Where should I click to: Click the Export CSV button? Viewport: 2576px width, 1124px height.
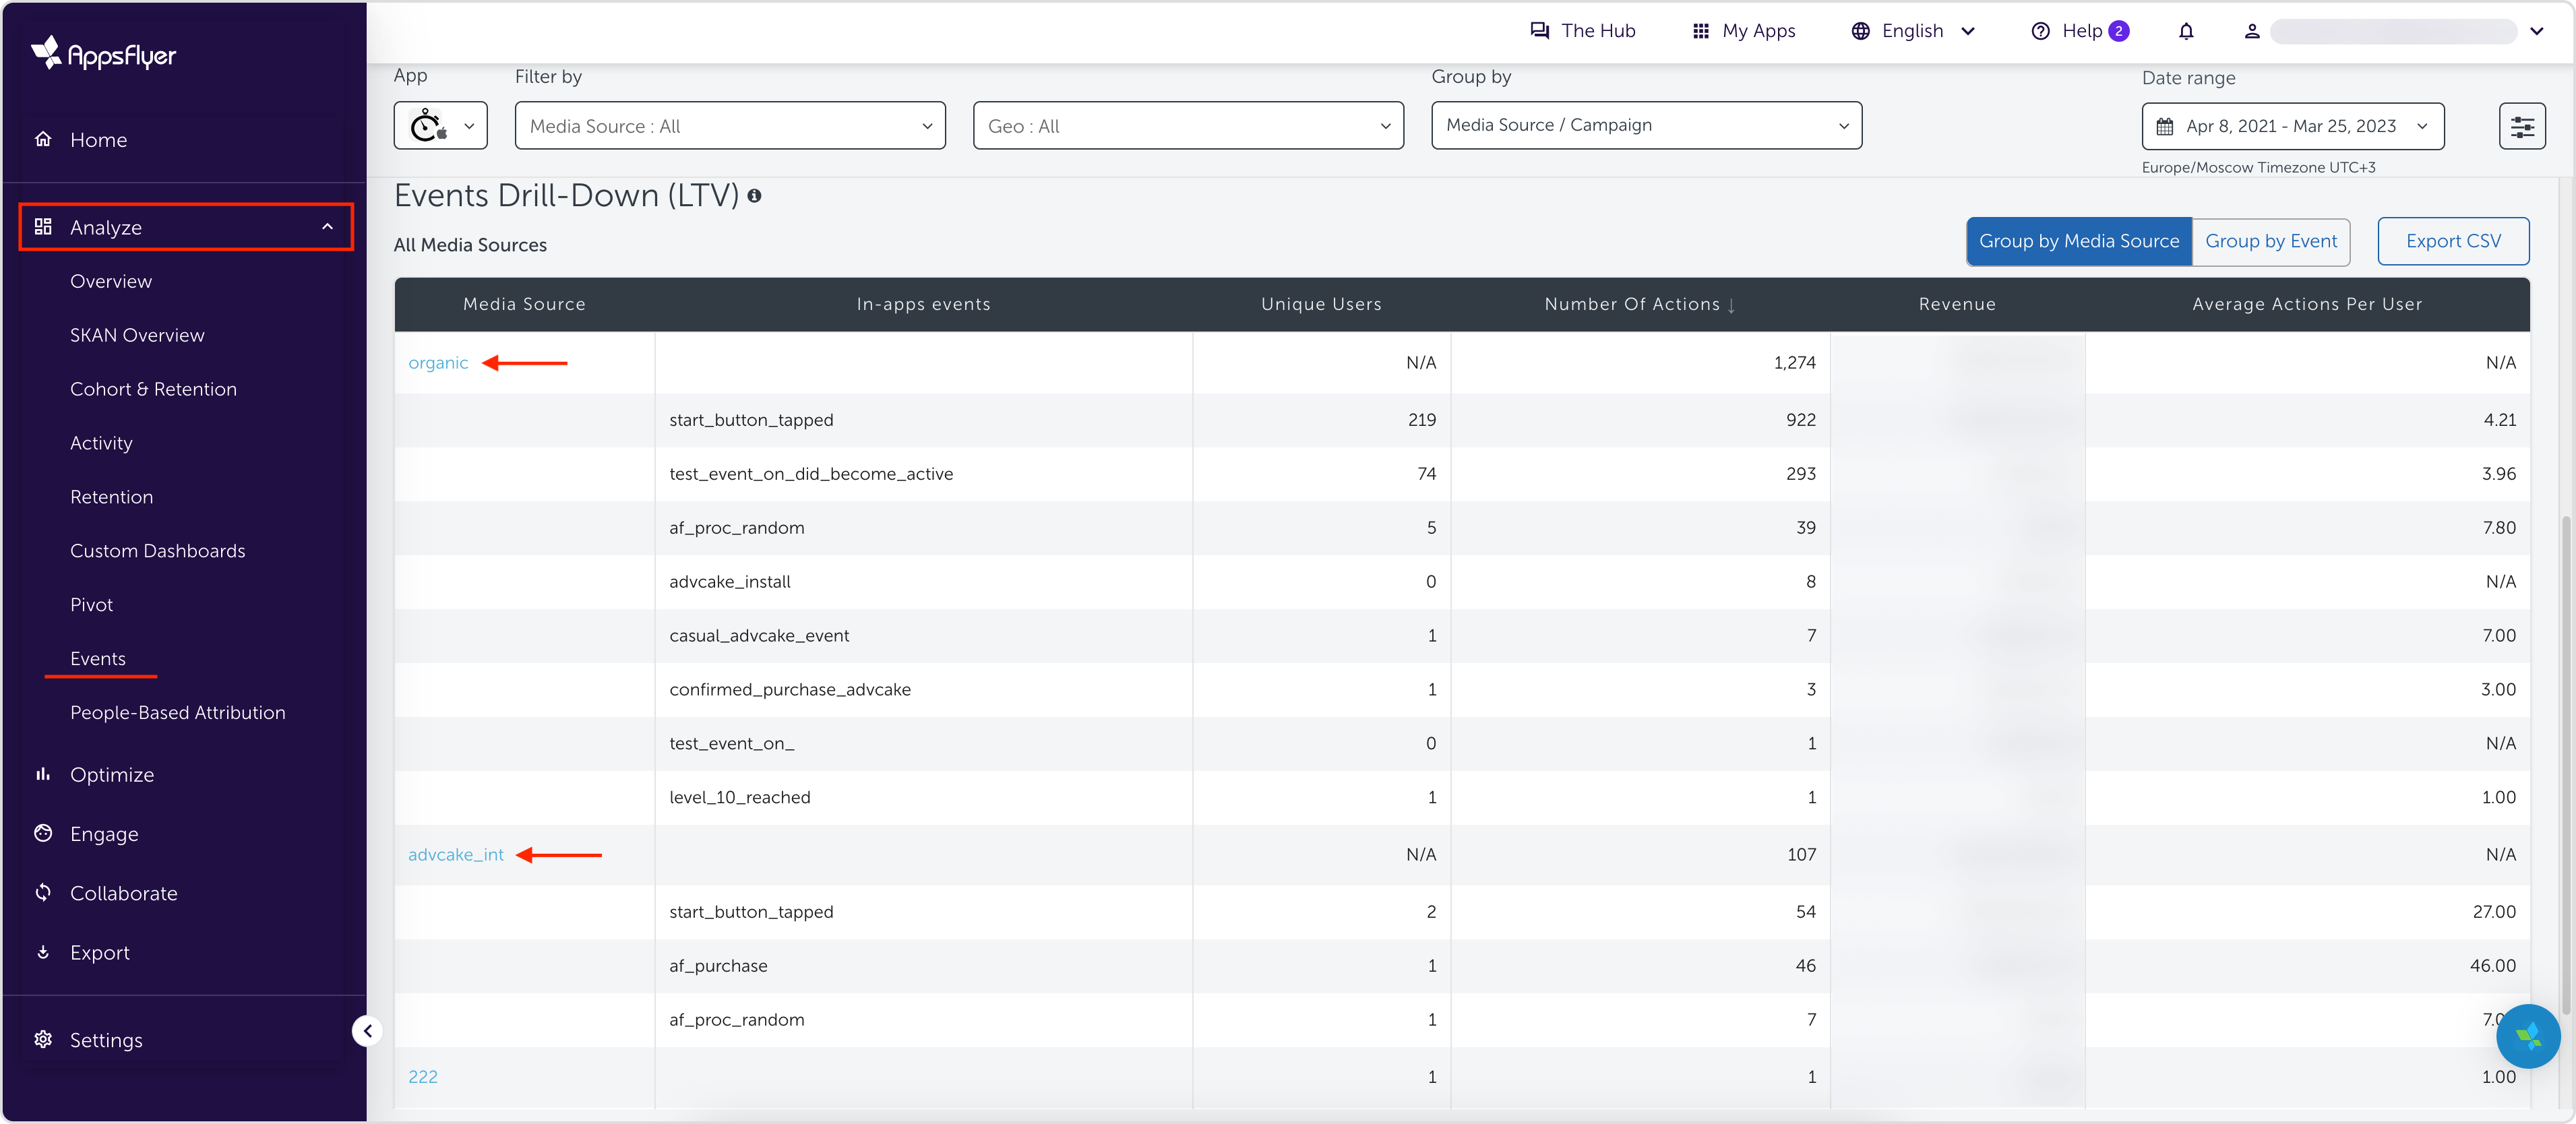coord(2452,241)
